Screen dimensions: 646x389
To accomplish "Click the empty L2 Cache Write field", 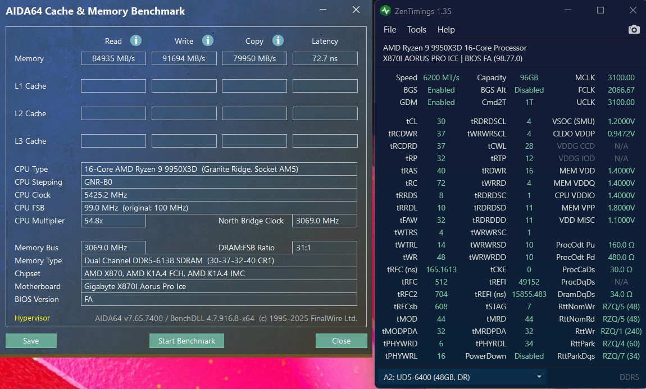I will click(184, 113).
